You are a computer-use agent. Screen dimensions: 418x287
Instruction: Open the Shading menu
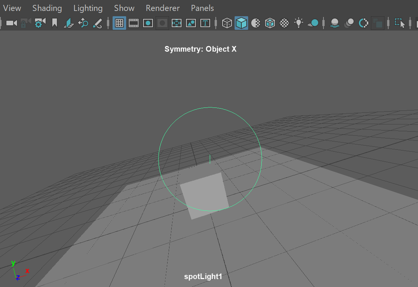[47, 8]
